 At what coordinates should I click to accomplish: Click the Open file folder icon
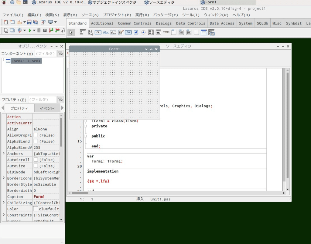20,22
